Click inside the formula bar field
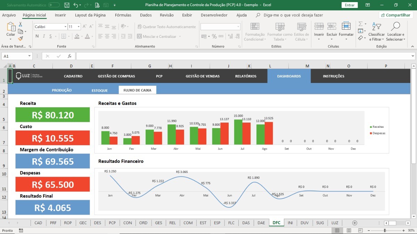 pyautogui.click(x=243, y=56)
